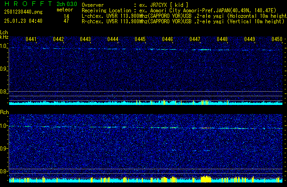This screenshot has width=287, height=187.
Task: Select the 0.9 label on Rch axis
Action: pos(4,148)
